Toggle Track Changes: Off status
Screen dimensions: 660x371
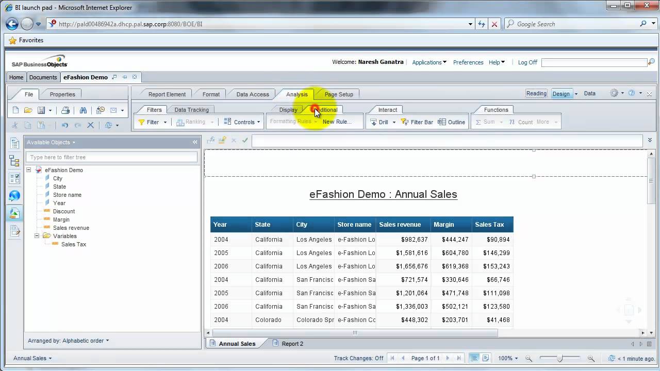358,358
